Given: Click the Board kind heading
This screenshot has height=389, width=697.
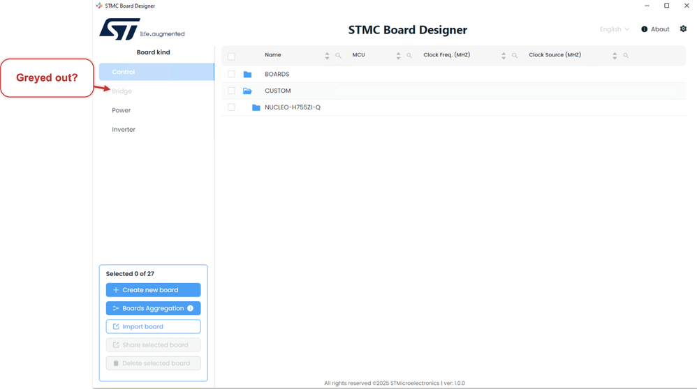Looking at the screenshot, I should (x=154, y=52).
